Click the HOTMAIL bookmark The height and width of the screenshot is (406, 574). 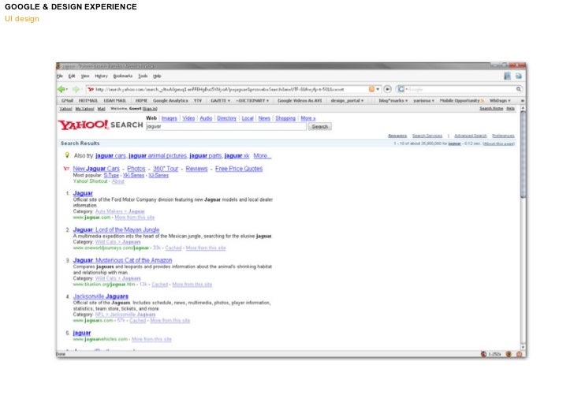(88, 100)
